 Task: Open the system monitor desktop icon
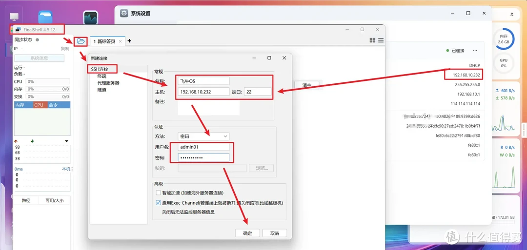point(90,18)
